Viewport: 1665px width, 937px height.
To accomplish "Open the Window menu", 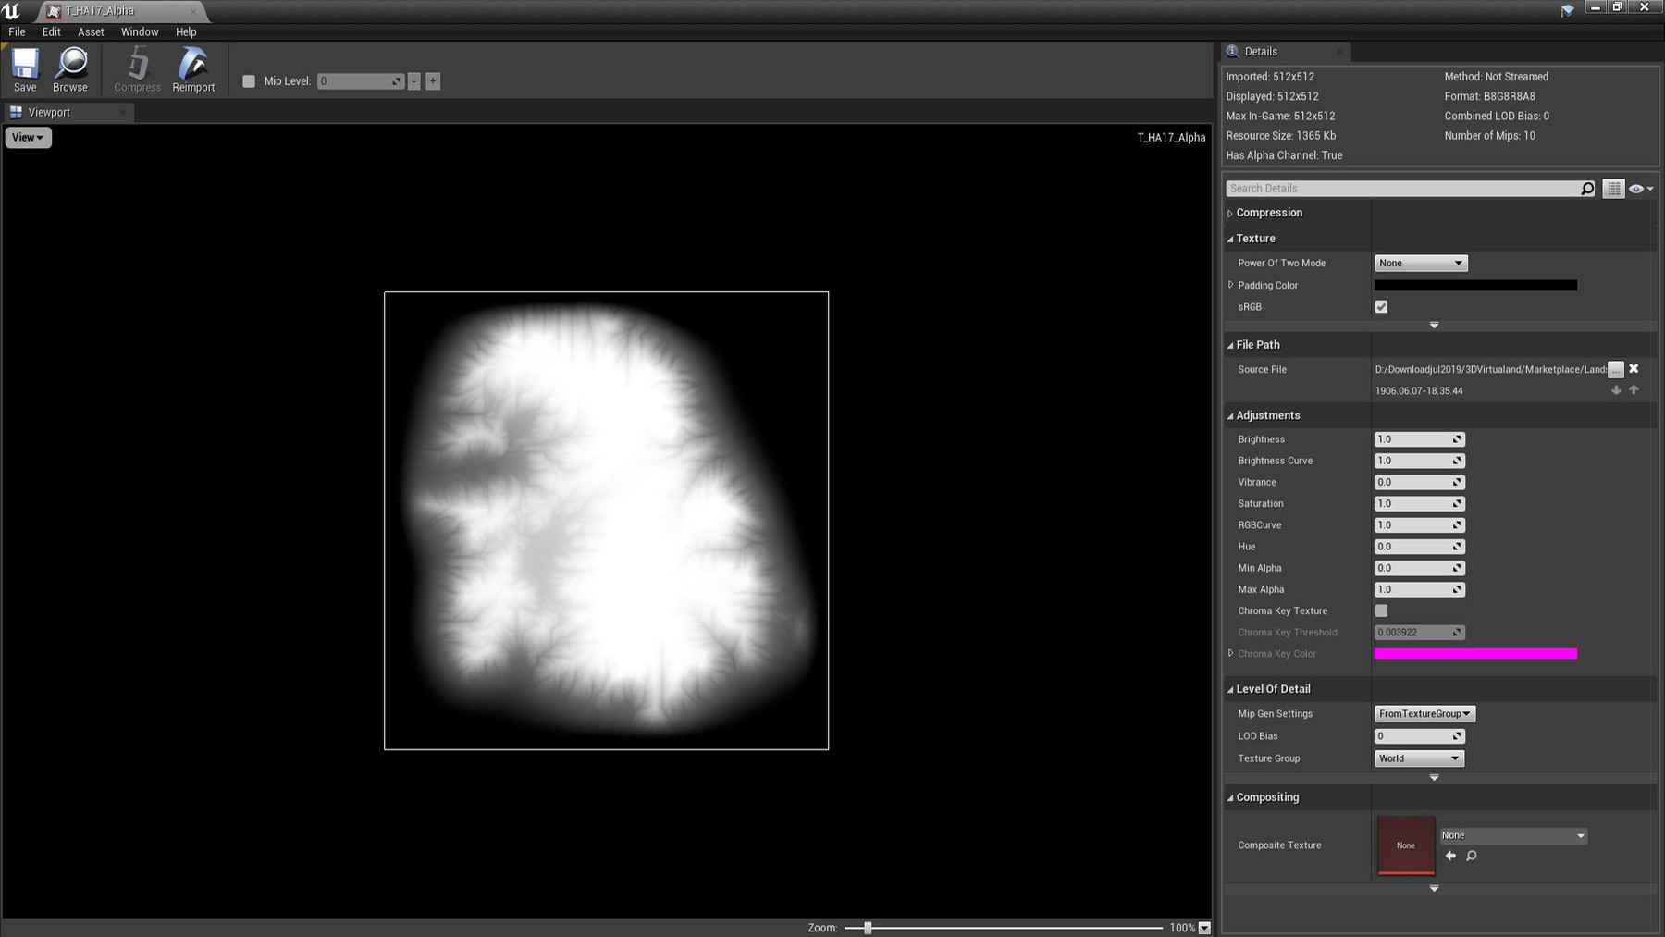I will [x=140, y=31].
